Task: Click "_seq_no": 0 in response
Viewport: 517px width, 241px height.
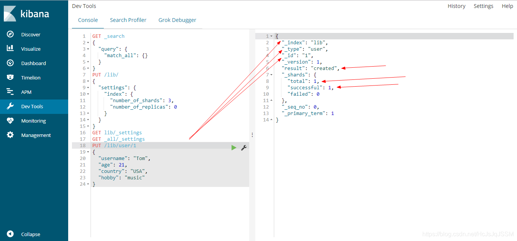Action: tap(300, 107)
